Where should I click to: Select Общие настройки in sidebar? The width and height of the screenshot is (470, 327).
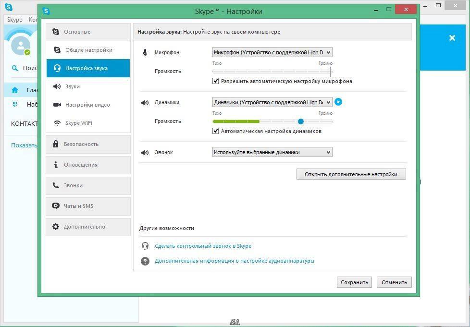click(88, 50)
